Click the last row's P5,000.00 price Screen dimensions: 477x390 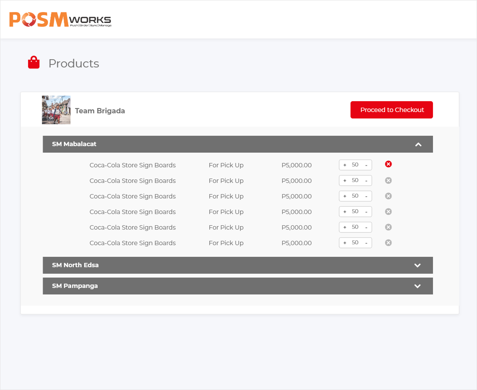297,243
